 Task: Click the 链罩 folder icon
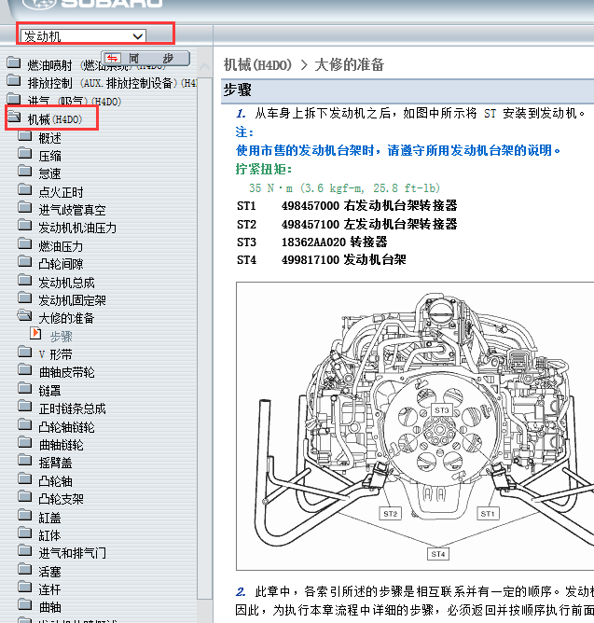point(24,388)
